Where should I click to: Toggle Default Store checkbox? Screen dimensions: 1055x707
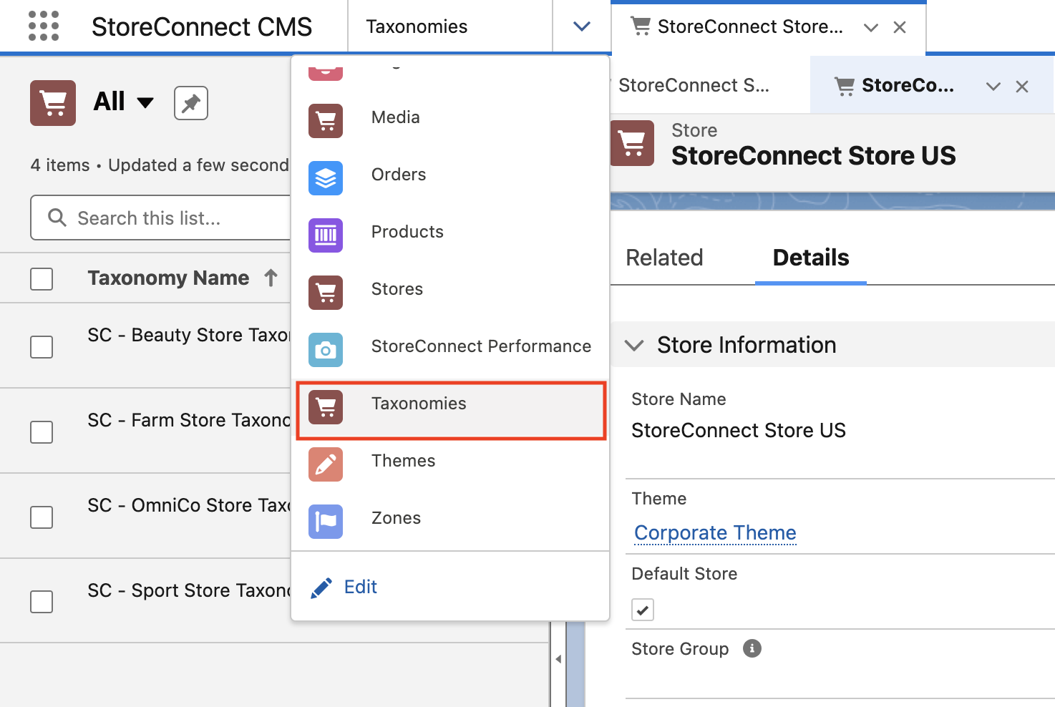point(643,610)
